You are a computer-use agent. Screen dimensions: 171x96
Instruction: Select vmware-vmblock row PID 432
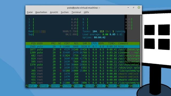point(83,74)
